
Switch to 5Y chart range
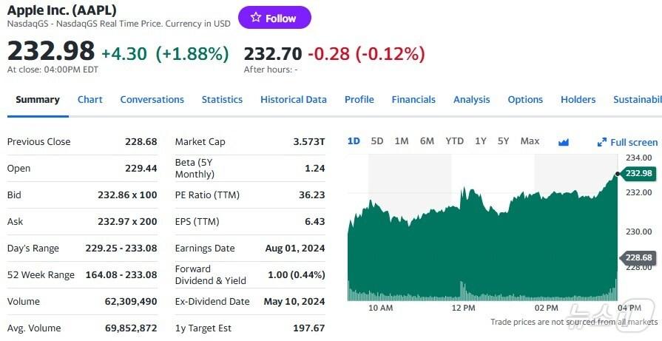pos(504,141)
